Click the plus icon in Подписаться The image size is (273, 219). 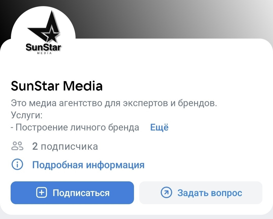pos(42,192)
